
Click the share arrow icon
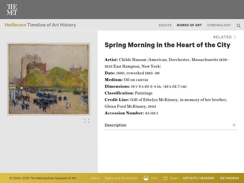[x=165, y=178]
